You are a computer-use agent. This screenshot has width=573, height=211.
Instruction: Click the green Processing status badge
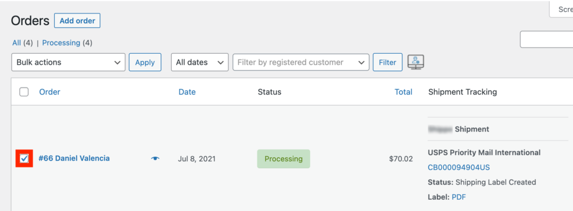pos(284,159)
